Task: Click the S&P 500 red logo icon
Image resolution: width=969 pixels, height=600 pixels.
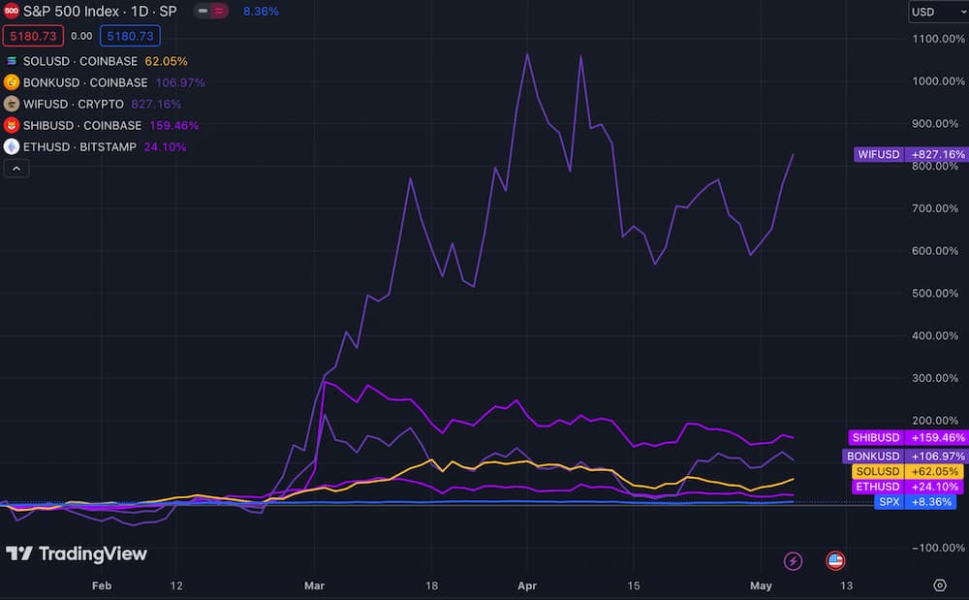Action: click(12, 12)
